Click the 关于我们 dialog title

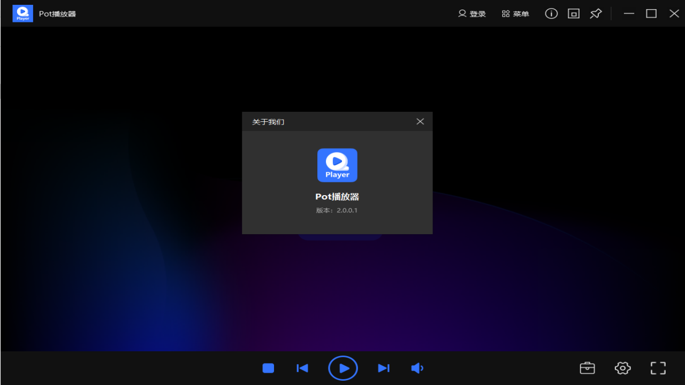pyautogui.click(x=268, y=122)
